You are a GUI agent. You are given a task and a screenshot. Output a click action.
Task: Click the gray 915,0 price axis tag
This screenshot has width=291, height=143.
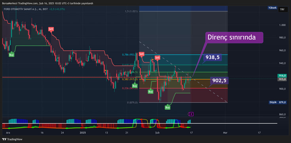[x=282, y=79]
